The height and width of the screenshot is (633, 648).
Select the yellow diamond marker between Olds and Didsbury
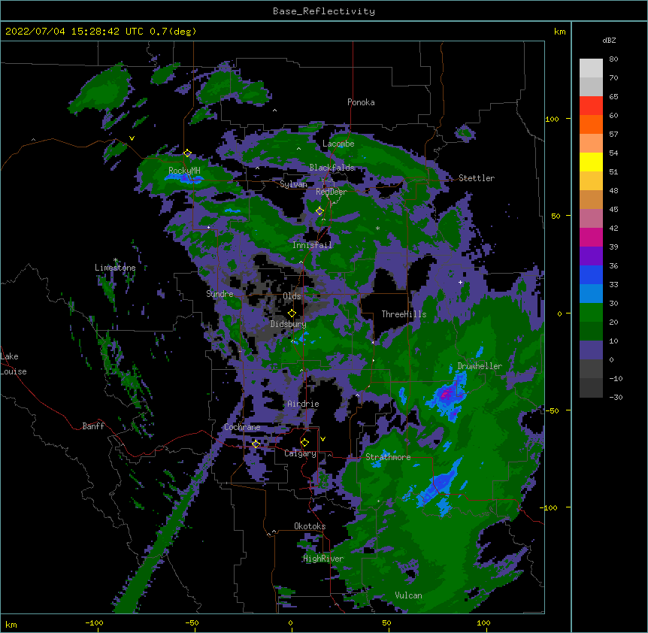coord(292,313)
